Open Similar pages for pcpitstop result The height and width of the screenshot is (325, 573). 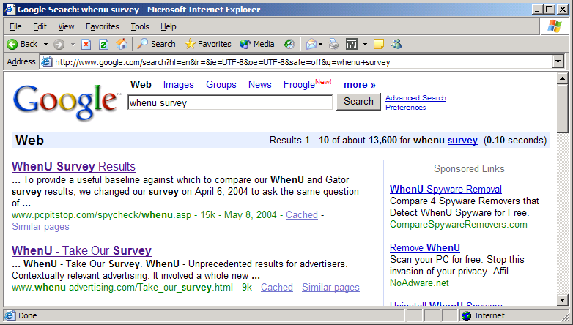(40, 226)
